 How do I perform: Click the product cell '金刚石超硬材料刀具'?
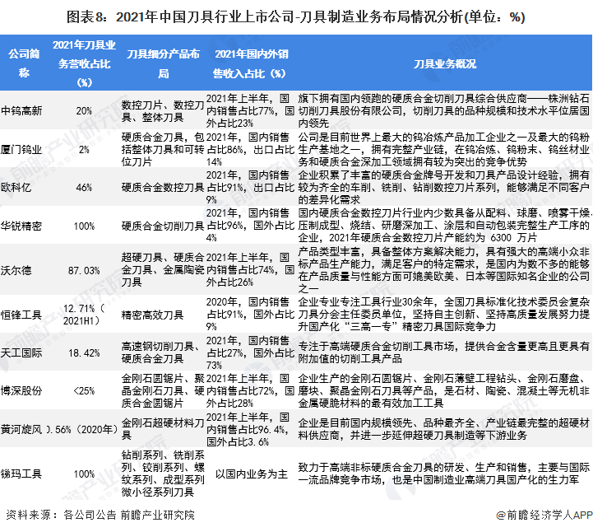(x=163, y=429)
